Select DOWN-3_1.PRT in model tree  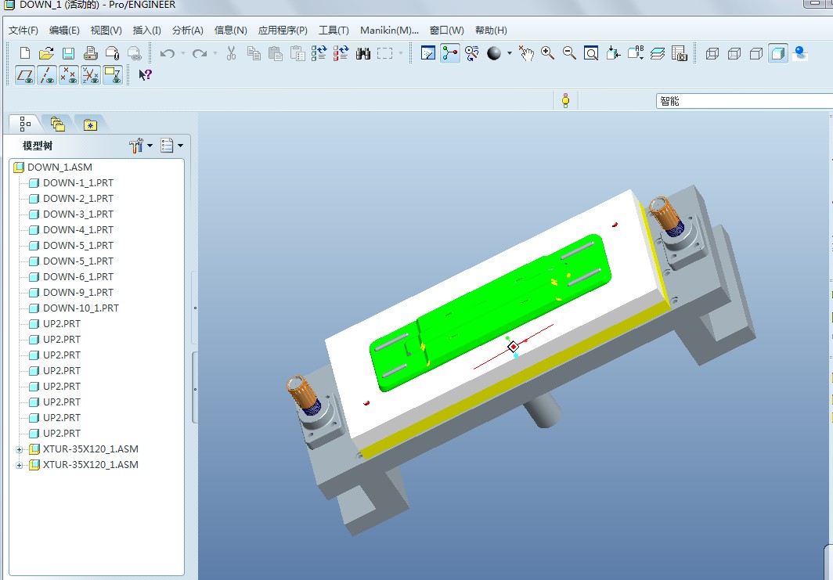pyautogui.click(x=78, y=214)
